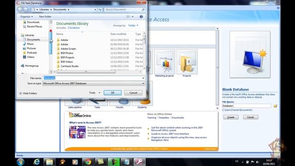The width and height of the screenshot is (295, 166).
Task: Select the Camtasia Studio folder
Action: tap(68, 66)
